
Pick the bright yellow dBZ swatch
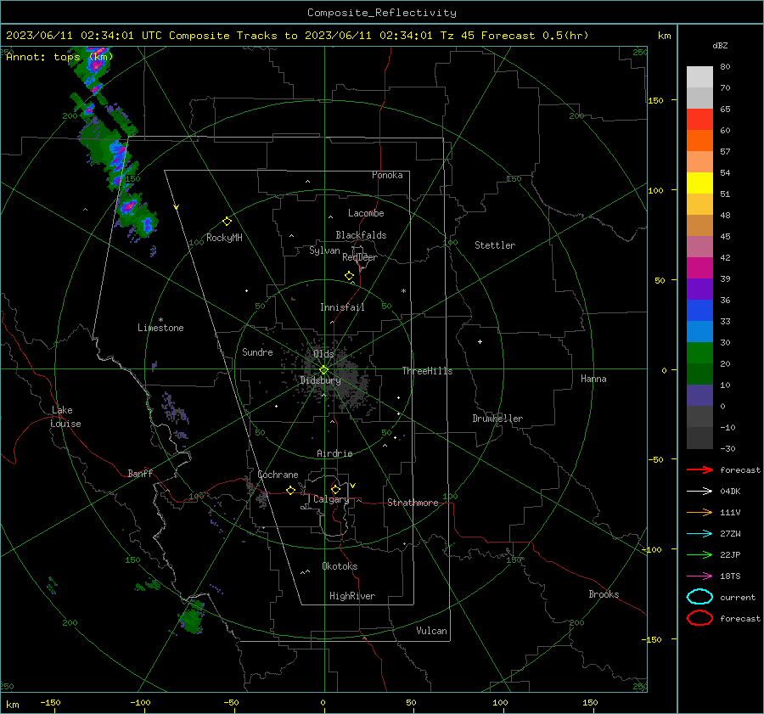point(699,183)
